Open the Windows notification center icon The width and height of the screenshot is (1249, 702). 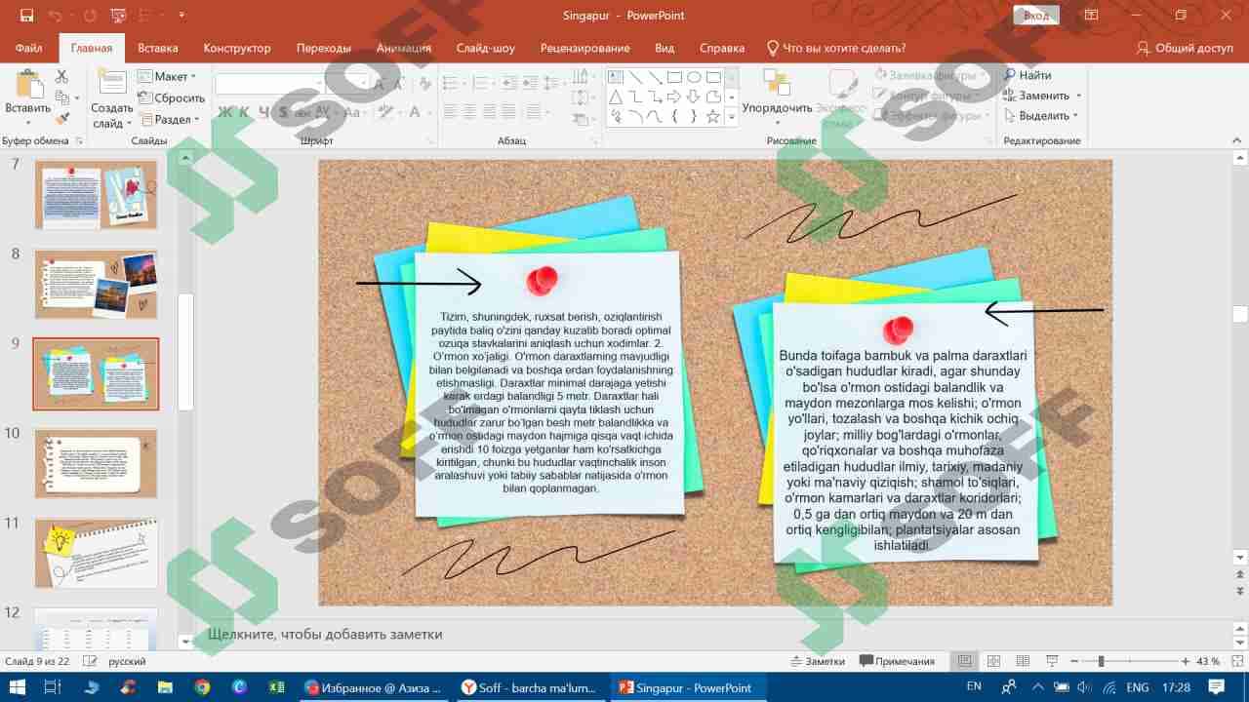click(x=1216, y=687)
